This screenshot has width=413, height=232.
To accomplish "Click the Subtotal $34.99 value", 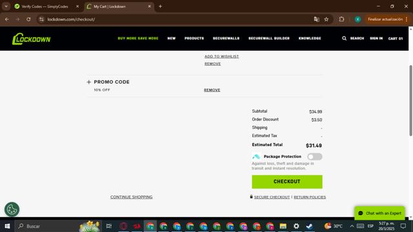I will 316,111.
